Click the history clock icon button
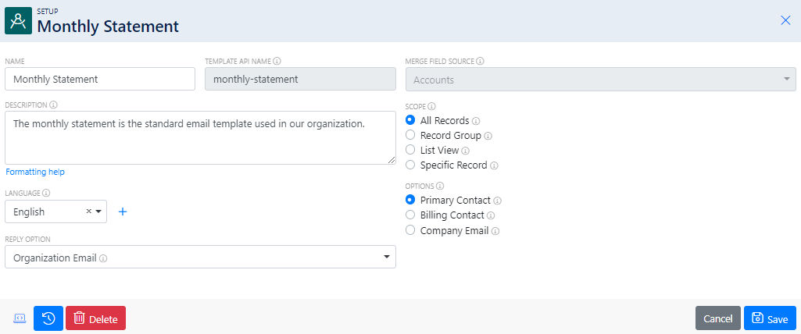 click(48, 318)
